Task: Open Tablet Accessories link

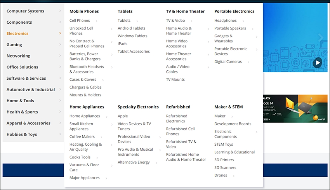Action: [134, 51]
